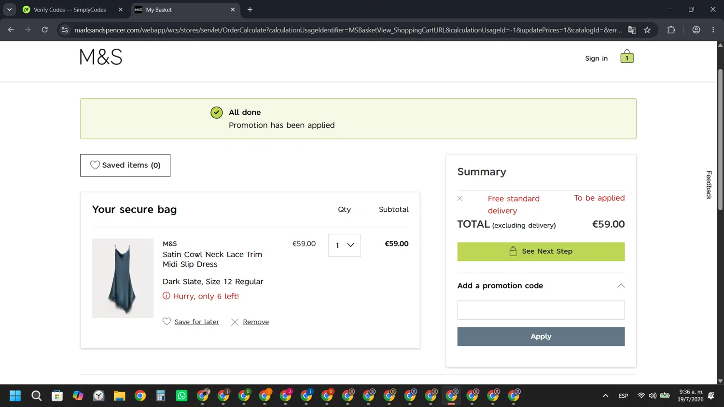Viewport: 724px width, 407px height.
Task: Open the Chrome profile menu
Action: (696, 30)
